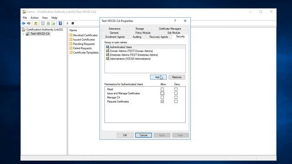Viewport: 292px width, 164px height.
Task: Uncheck Allow for Request Certificates
Action: [x=162, y=101]
